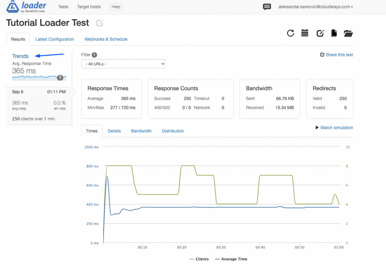Click the Filter info icon
This screenshot has height=271, width=386.
tap(94, 55)
